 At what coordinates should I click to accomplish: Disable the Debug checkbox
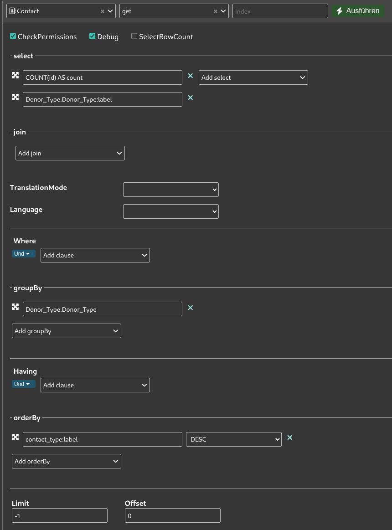pyautogui.click(x=92, y=36)
